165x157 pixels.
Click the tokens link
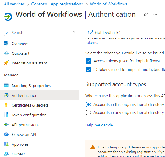[92, 42]
